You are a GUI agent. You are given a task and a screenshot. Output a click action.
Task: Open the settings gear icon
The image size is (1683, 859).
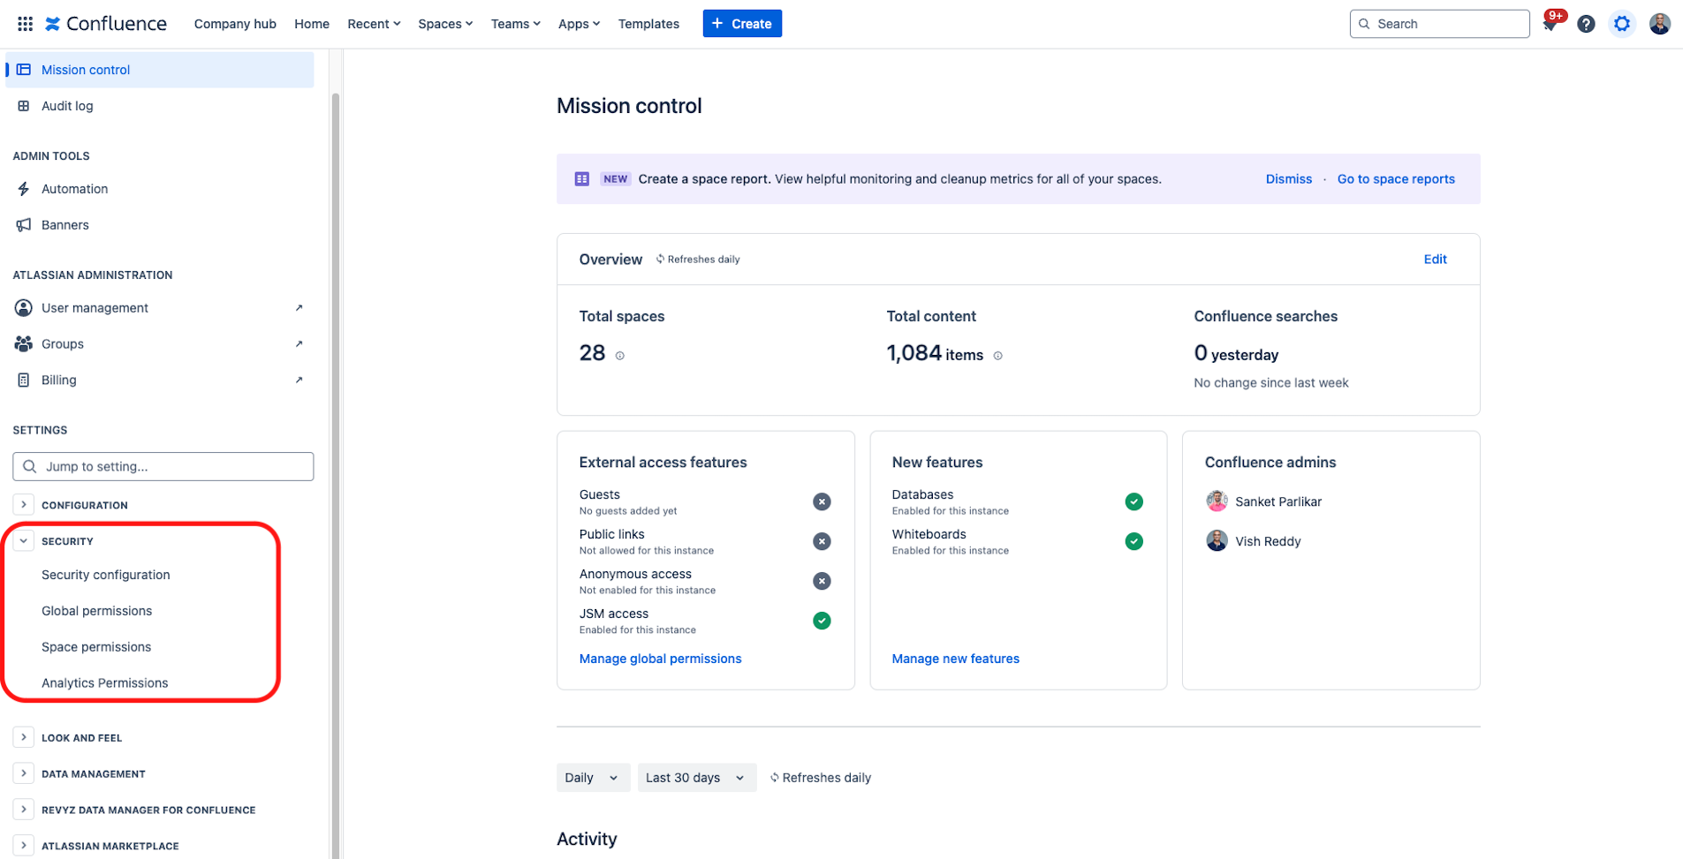point(1621,24)
